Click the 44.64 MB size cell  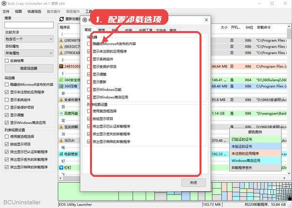219,67
